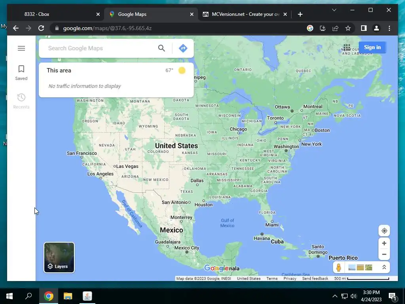
Task: Open Windows taskbar search
Action: click(x=28, y=296)
